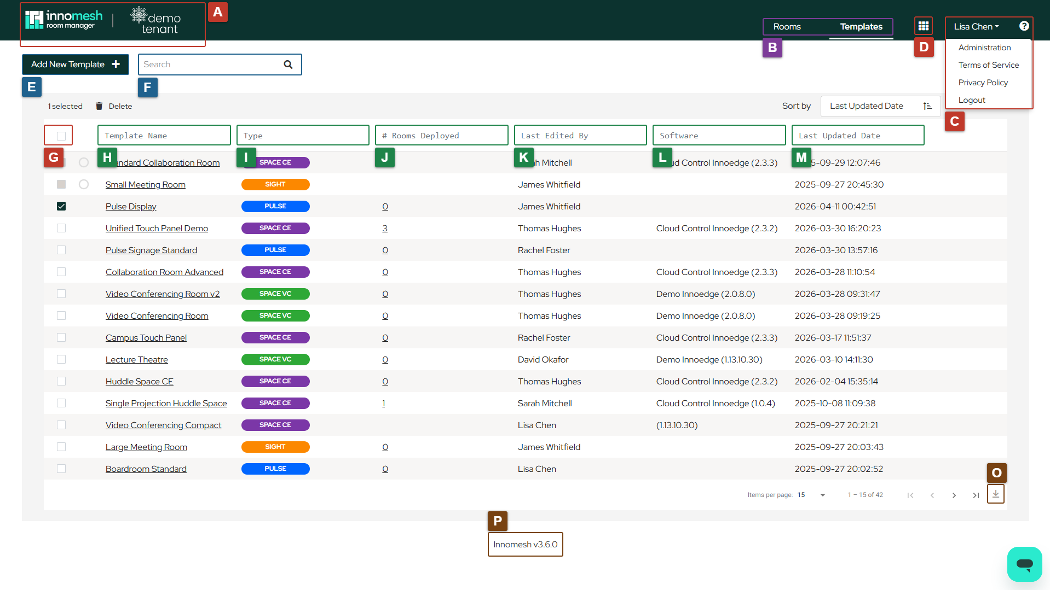Filter by Template Name field
This screenshot has height=590, width=1050.
pyautogui.click(x=164, y=136)
